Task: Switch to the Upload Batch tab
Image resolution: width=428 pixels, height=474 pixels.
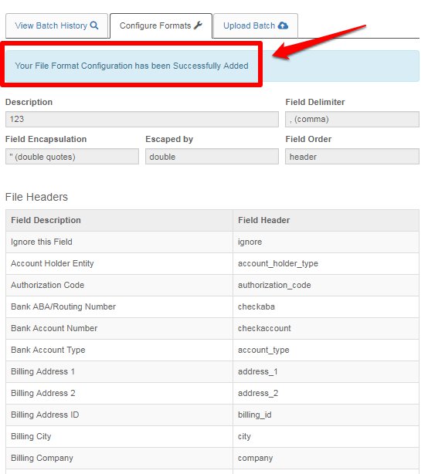Action: click(256, 25)
